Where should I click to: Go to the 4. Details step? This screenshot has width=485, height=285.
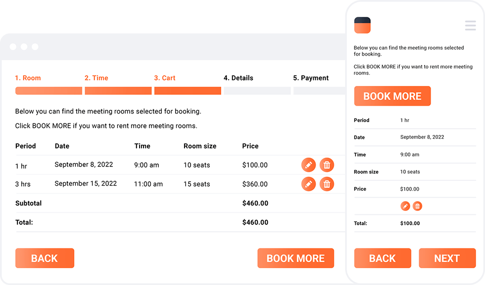pyautogui.click(x=238, y=78)
